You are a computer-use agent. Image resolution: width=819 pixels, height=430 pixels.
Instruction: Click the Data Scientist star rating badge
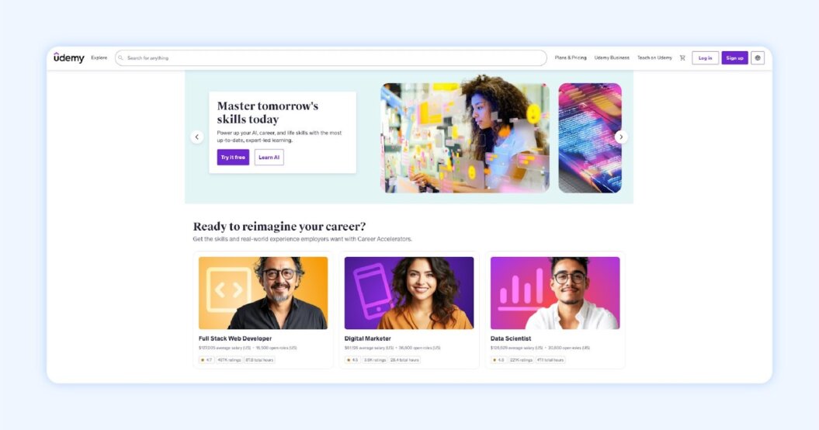coord(498,360)
